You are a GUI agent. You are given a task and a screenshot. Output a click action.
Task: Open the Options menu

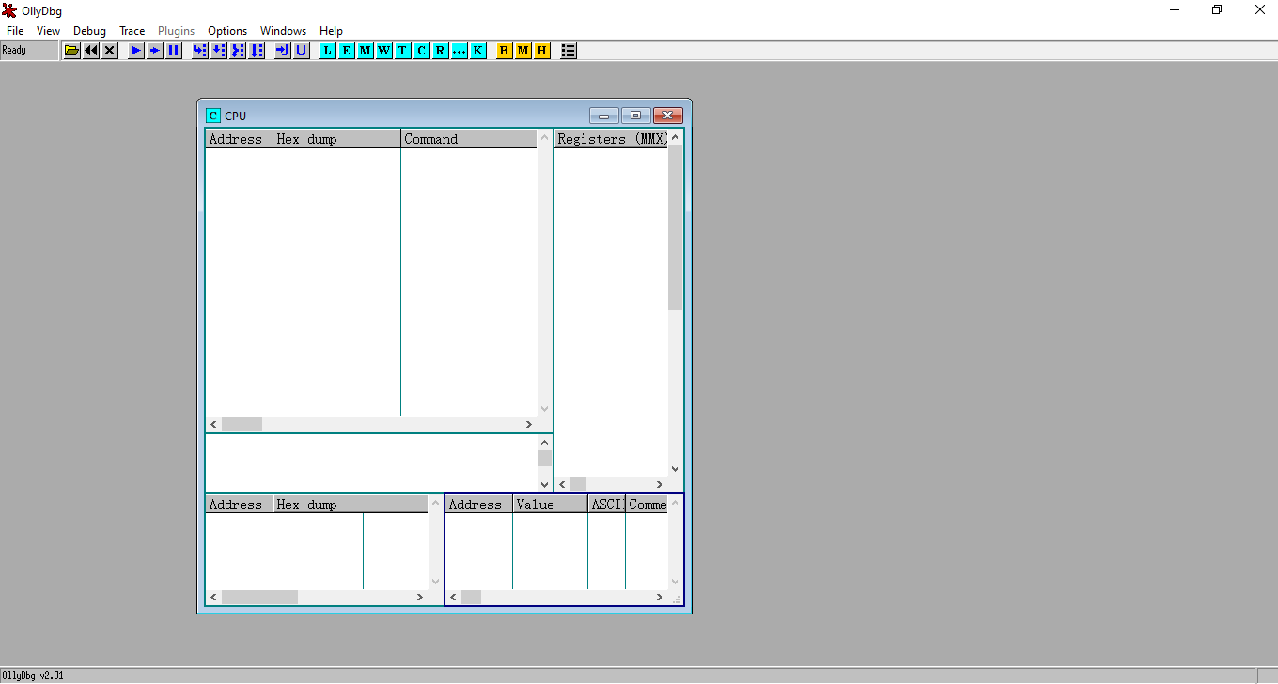click(x=227, y=31)
